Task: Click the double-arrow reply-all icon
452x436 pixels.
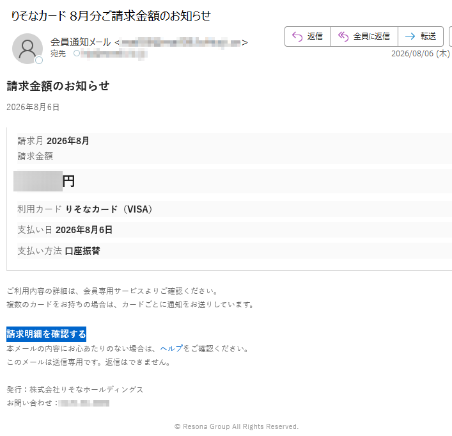Action: pos(343,36)
